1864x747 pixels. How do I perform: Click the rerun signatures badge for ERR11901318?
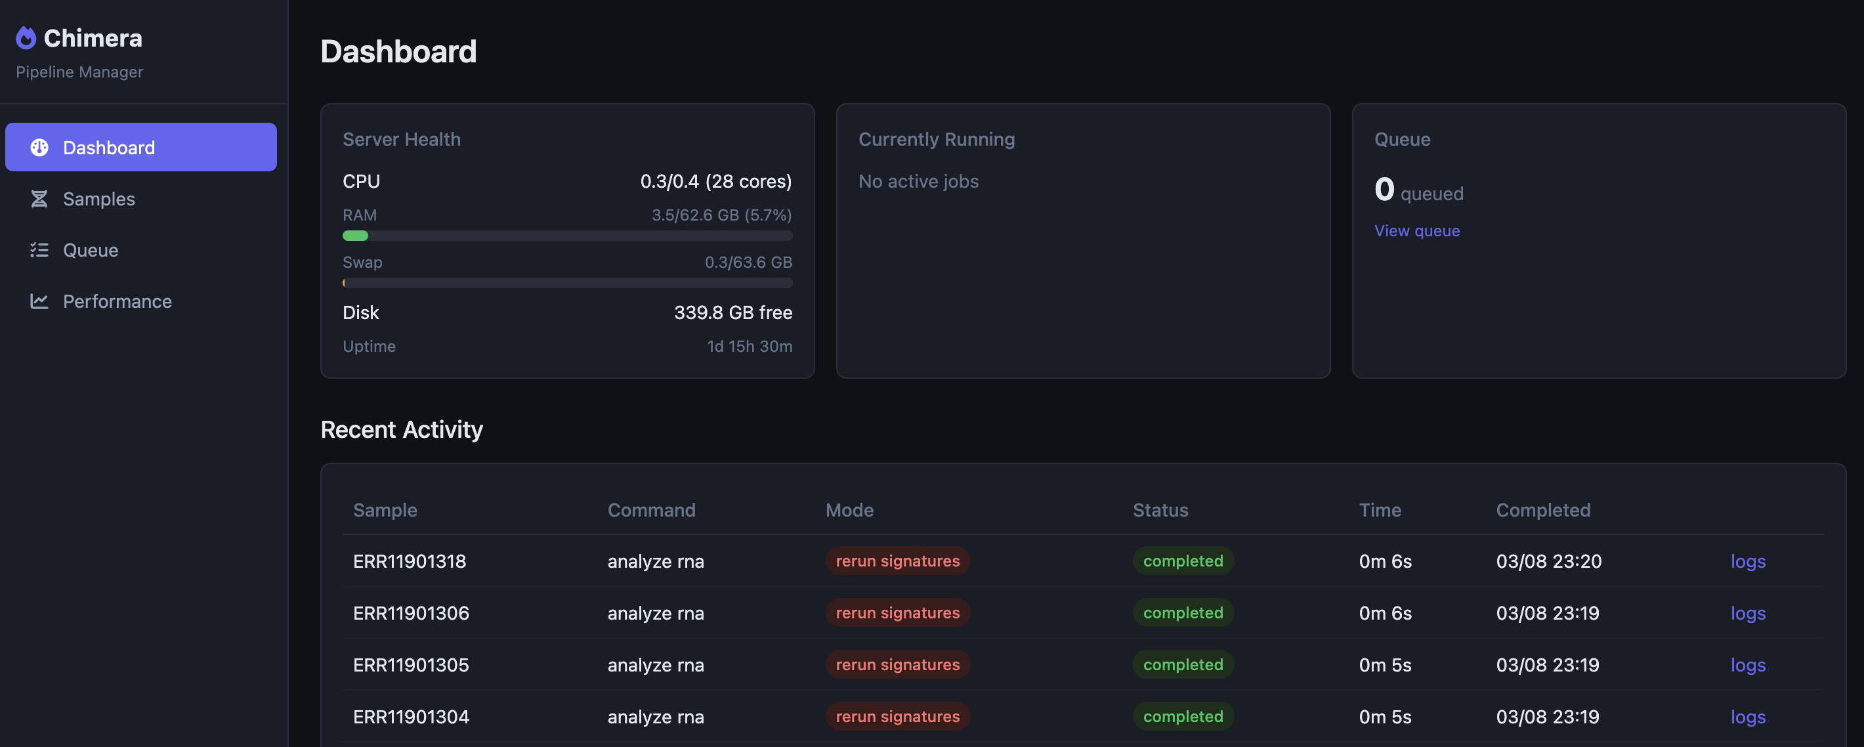897,561
